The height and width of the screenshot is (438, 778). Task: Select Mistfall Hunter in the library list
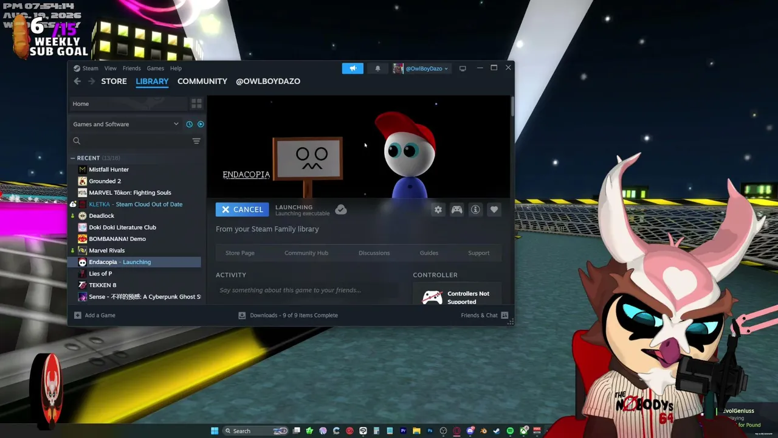pos(109,170)
